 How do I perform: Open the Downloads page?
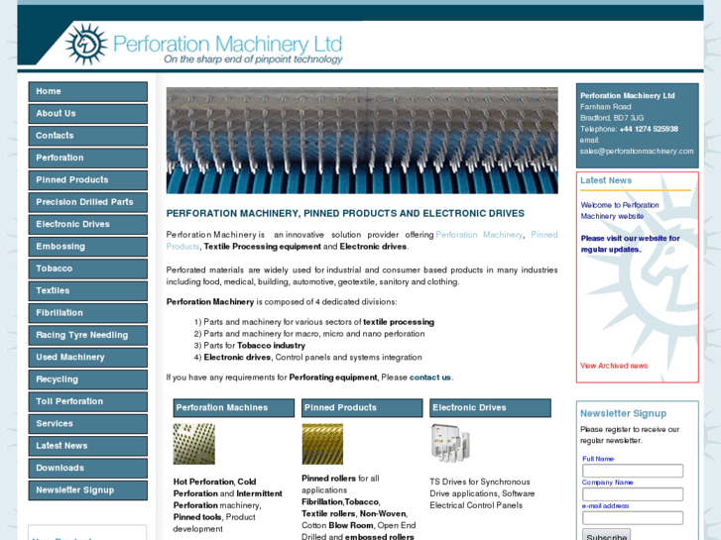(88, 468)
